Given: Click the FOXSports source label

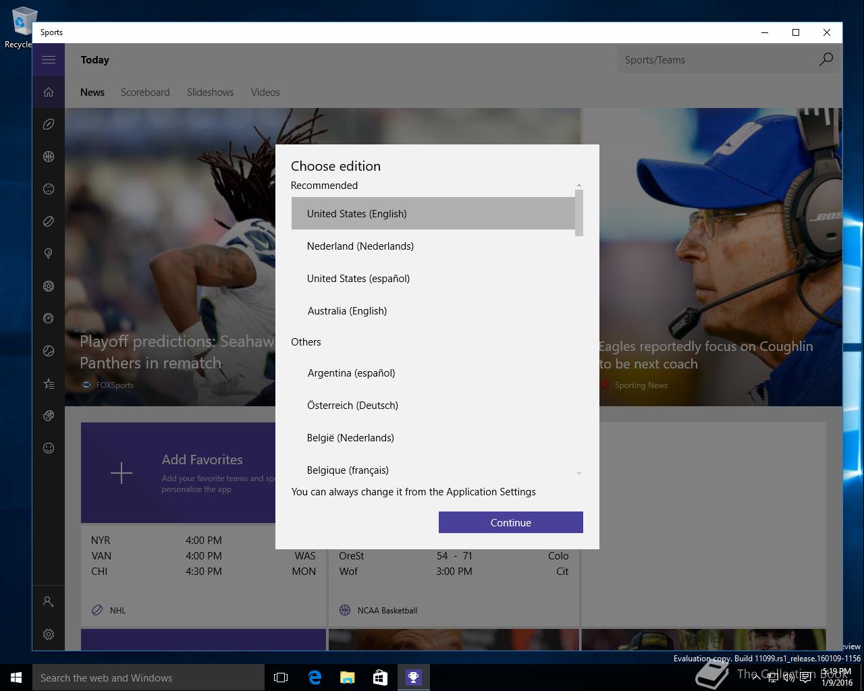Looking at the screenshot, I should pyautogui.click(x=115, y=385).
